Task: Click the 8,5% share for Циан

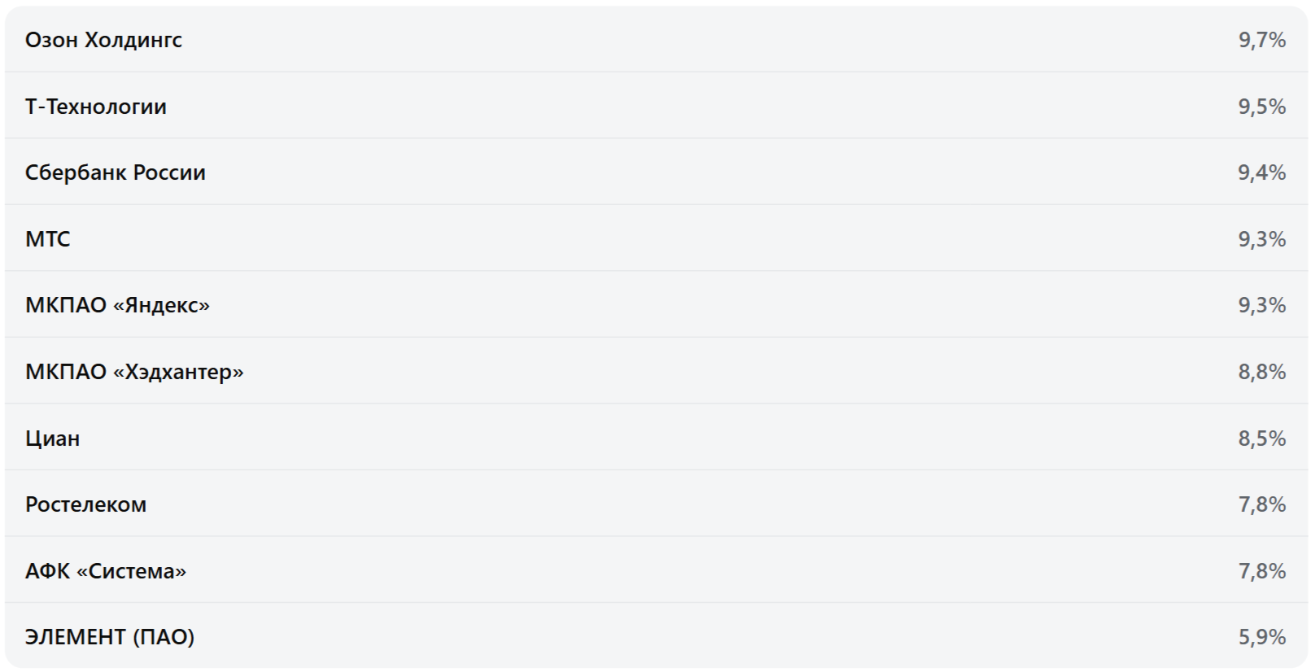Action: click(1261, 439)
